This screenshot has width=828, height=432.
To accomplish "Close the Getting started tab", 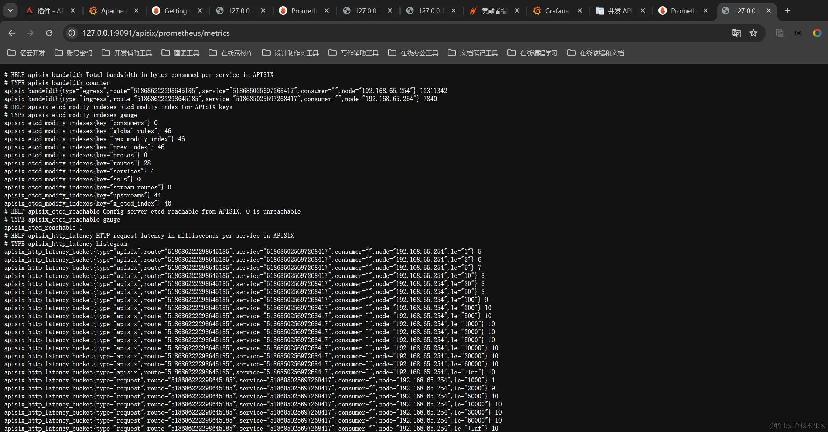I will tap(200, 10).
